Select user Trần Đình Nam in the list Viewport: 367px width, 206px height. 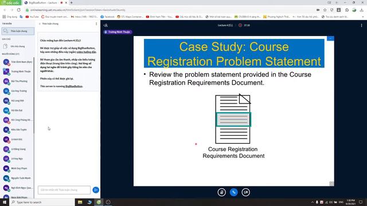point(18,62)
